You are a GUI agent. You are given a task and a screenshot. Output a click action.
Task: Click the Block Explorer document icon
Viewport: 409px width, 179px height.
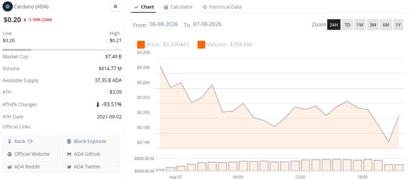point(69,142)
